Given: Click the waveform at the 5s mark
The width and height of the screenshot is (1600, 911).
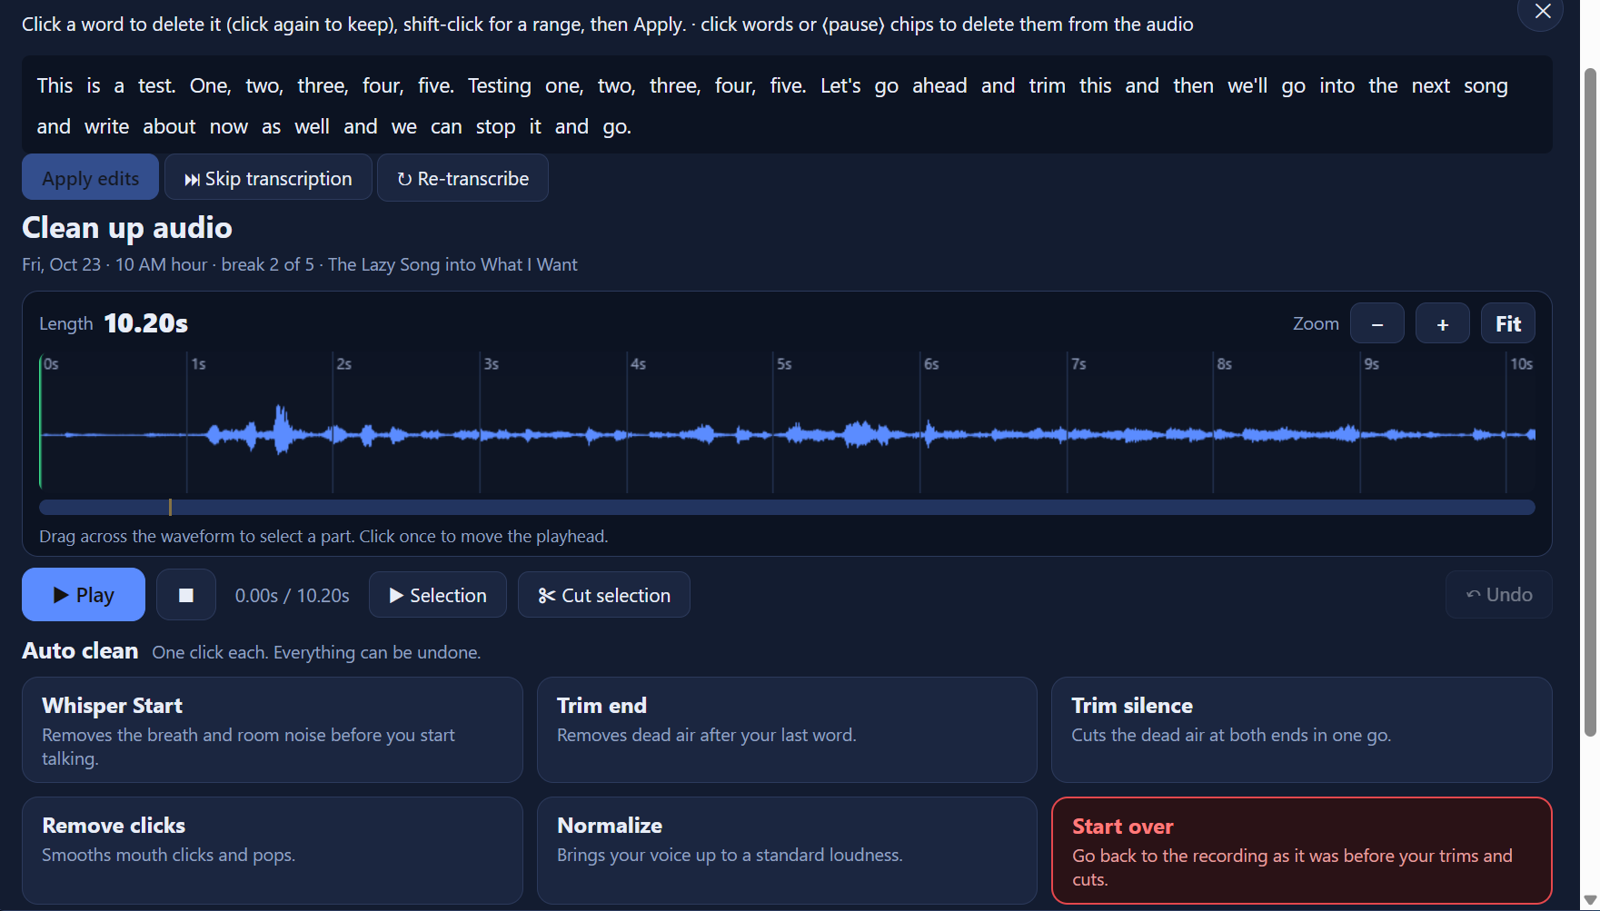Looking at the screenshot, I should coord(773,434).
